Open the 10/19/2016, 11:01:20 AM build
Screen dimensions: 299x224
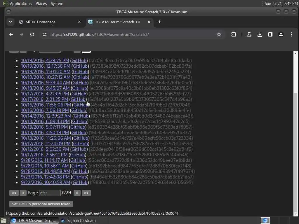point(46,71)
